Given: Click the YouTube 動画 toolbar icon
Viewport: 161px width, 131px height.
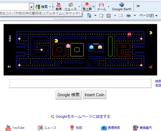Looking at the screenshot, I should tap(59, 6).
